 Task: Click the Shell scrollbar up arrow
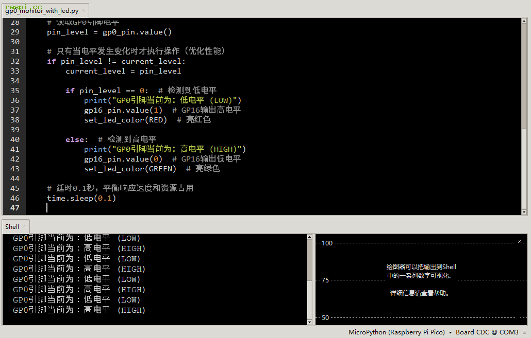(x=310, y=237)
